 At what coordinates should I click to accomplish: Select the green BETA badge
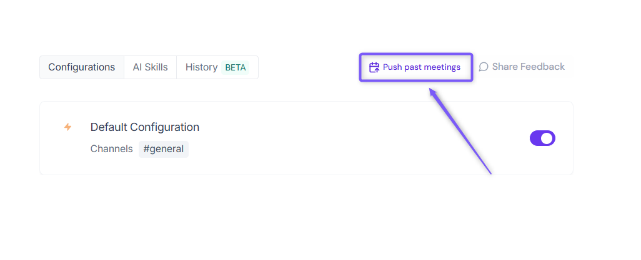(x=236, y=67)
